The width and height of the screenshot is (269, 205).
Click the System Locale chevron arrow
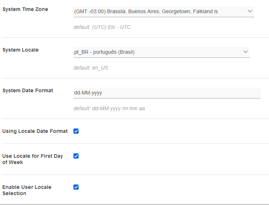246,52
